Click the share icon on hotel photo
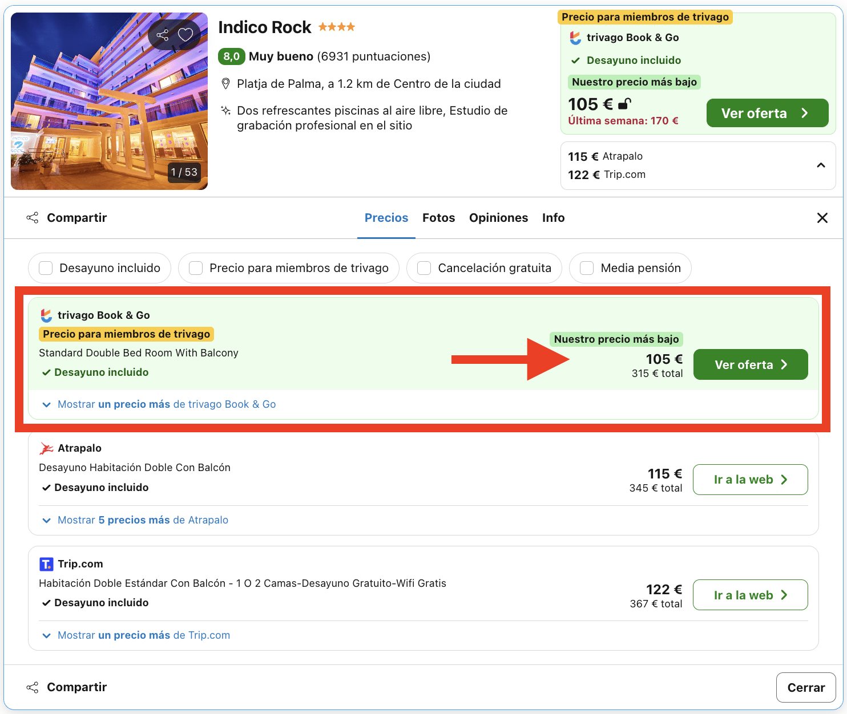 pos(163,35)
